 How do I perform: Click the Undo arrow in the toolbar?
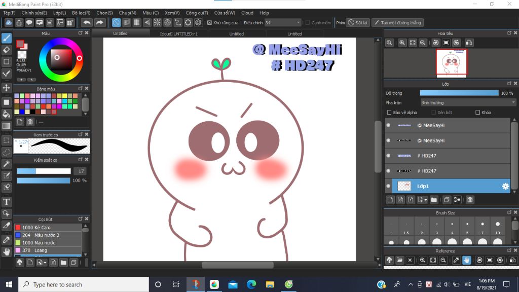click(87, 22)
